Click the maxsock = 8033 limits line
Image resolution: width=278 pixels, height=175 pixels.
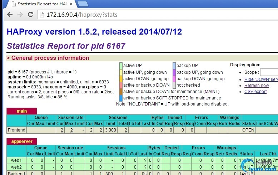(x=57, y=87)
